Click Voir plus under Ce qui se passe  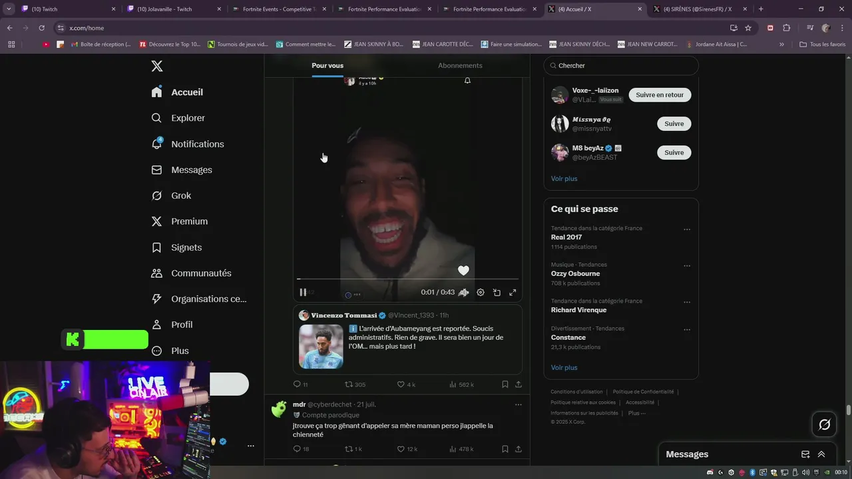coord(564,367)
